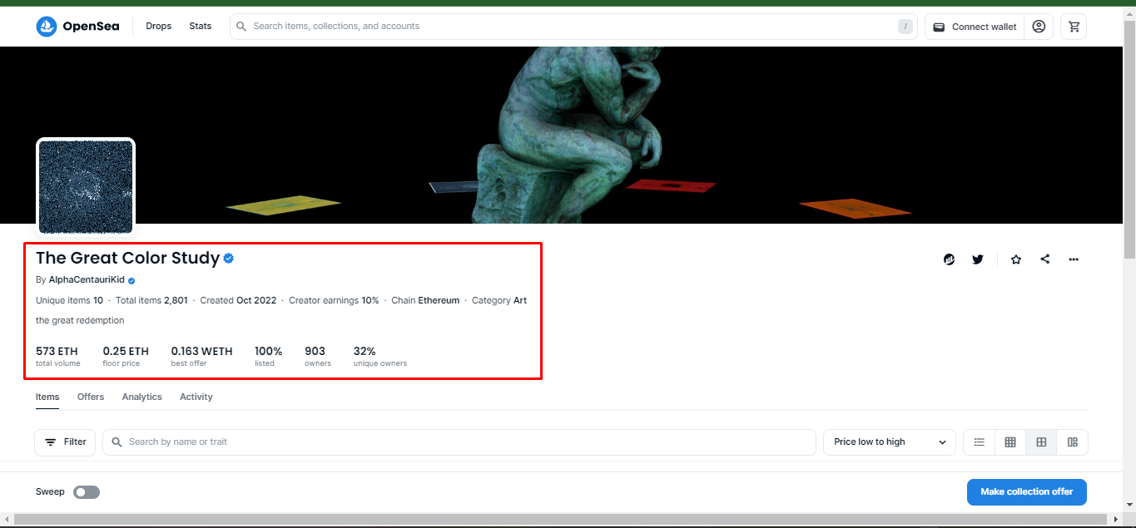Click the filter lines icon
1136x528 pixels.
click(x=51, y=442)
